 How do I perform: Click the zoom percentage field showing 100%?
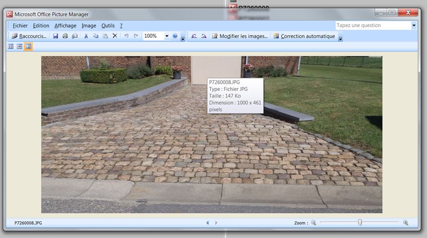[x=153, y=36]
